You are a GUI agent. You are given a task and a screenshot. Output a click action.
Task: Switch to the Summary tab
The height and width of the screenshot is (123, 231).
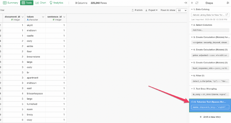[11, 3]
